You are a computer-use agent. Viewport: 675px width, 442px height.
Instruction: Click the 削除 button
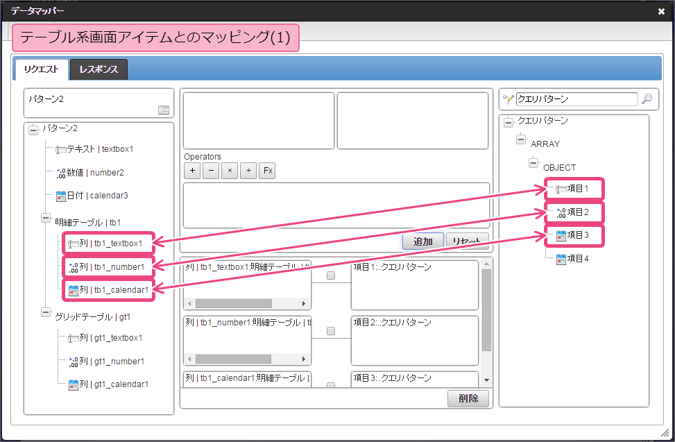click(x=468, y=398)
